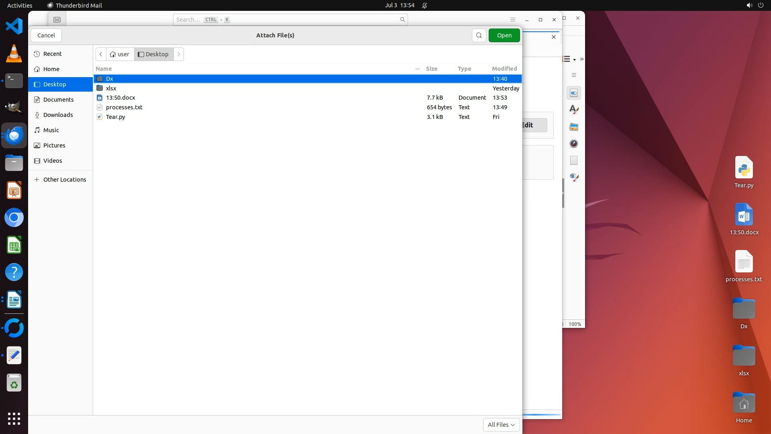Open Other Locations in sidebar
The width and height of the screenshot is (771, 434).
pos(64,180)
